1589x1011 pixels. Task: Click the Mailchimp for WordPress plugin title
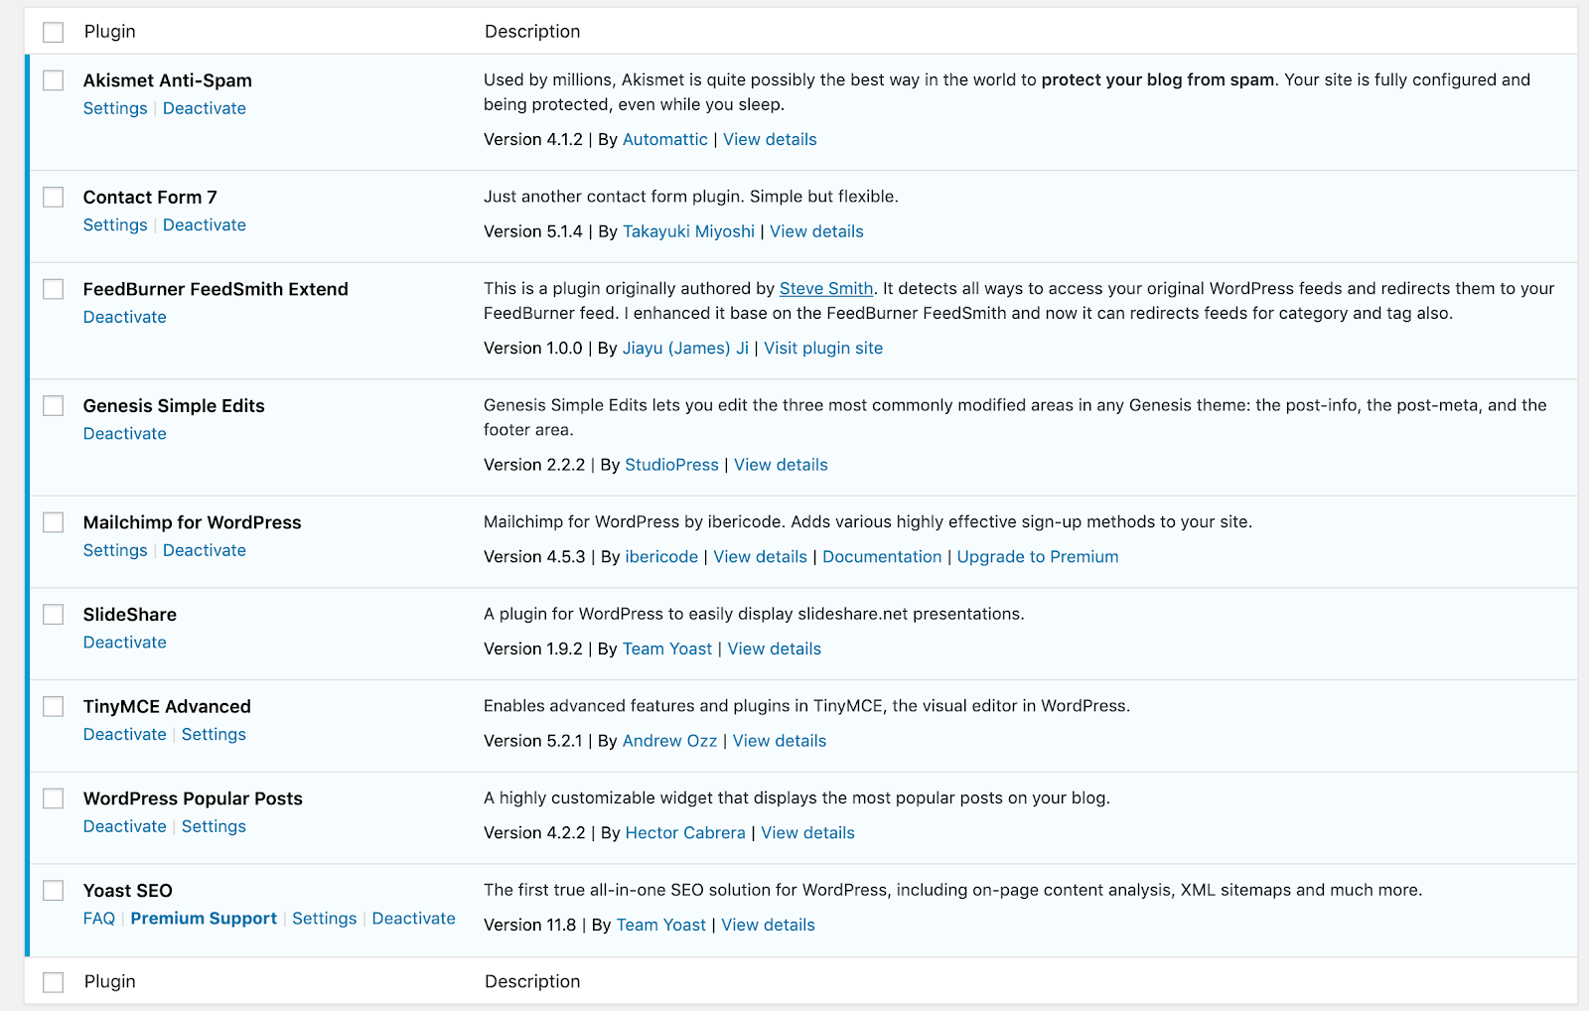click(193, 522)
